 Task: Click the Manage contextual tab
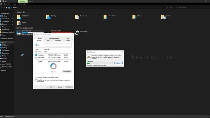(x=23, y=1)
